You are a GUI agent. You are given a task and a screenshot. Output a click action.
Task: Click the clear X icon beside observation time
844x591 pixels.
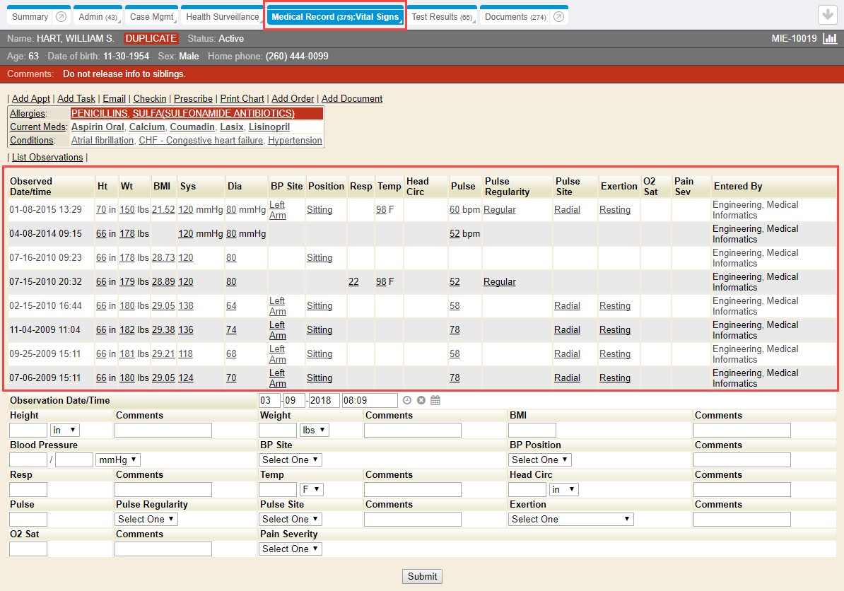[x=421, y=401]
